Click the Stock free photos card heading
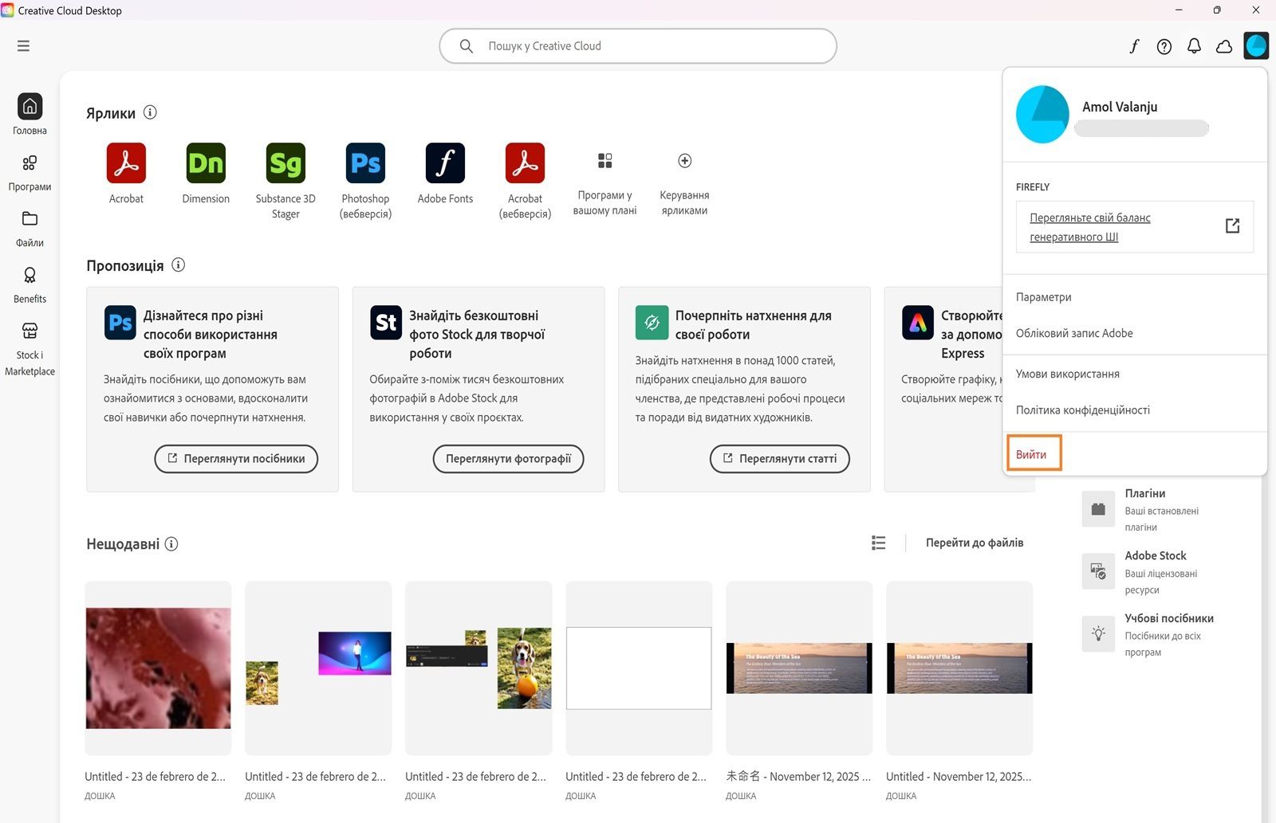Screen dimensions: 1276x823 tap(477, 335)
